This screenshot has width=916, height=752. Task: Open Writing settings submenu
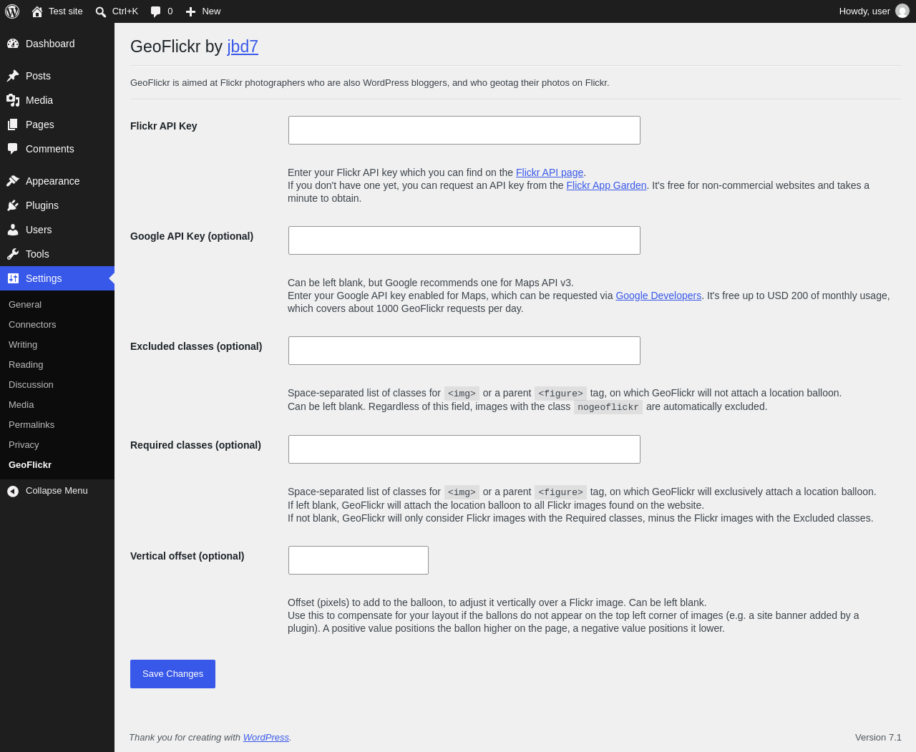[x=23, y=345]
